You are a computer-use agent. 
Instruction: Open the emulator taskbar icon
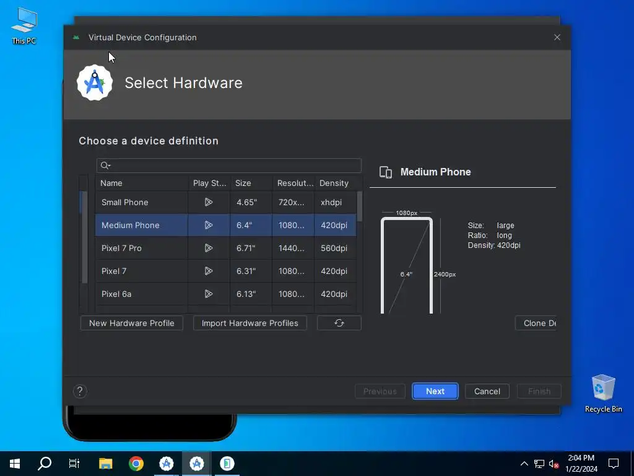[x=227, y=464]
